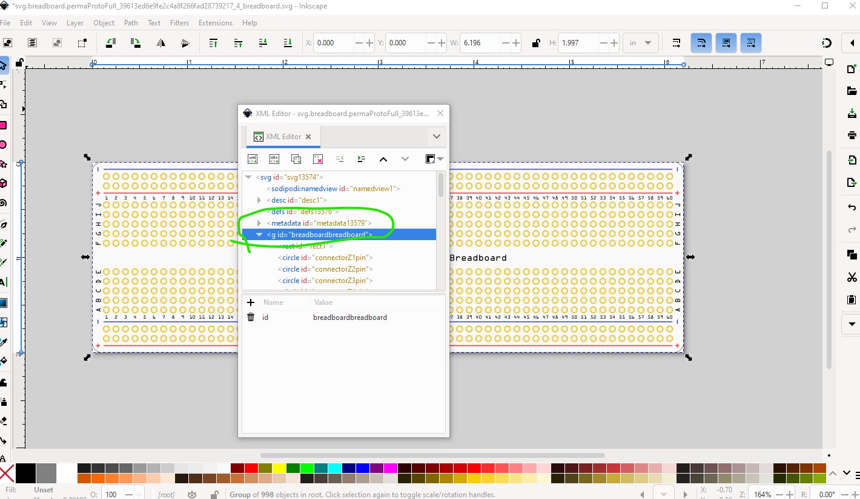Screen dimensions: 860x499
Task: Toggle width/height ratio lock
Action: point(535,43)
